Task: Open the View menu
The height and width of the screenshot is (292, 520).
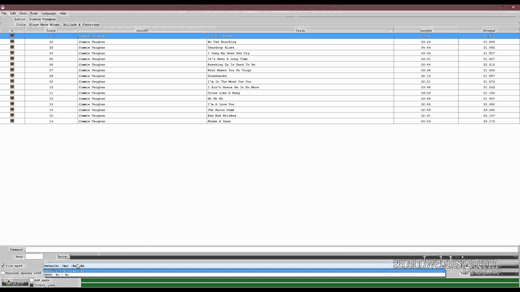Action: [23, 13]
